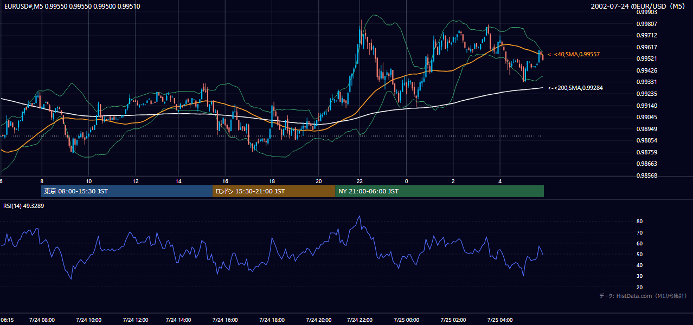
Task: Click price level 0.99521 on axis
Action: [646, 58]
